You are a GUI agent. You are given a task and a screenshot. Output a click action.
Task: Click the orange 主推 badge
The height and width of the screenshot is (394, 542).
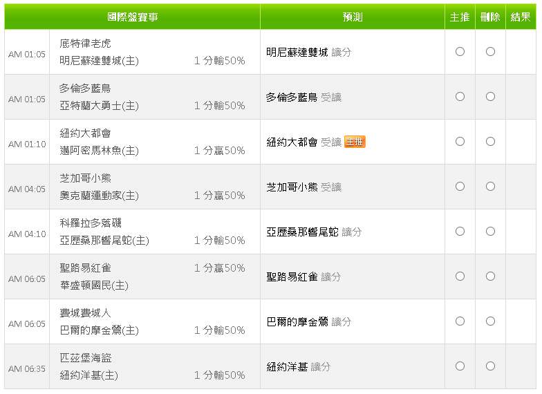pyautogui.click(x=355, y=142)
